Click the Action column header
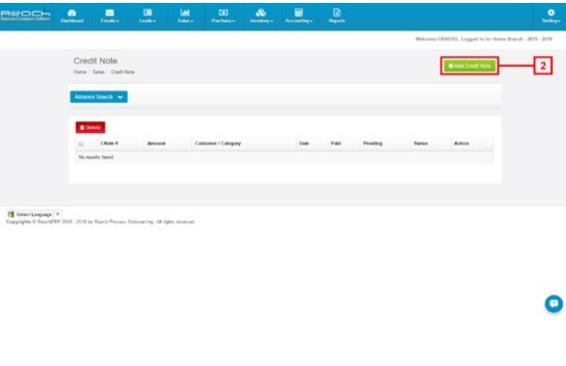Screen dimensions: 566x366 point(461,144)
